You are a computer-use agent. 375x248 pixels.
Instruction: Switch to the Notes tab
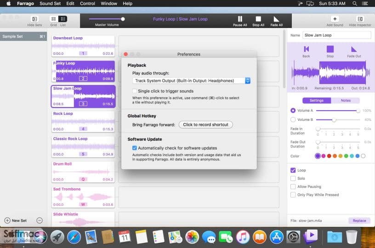point(345,101)
